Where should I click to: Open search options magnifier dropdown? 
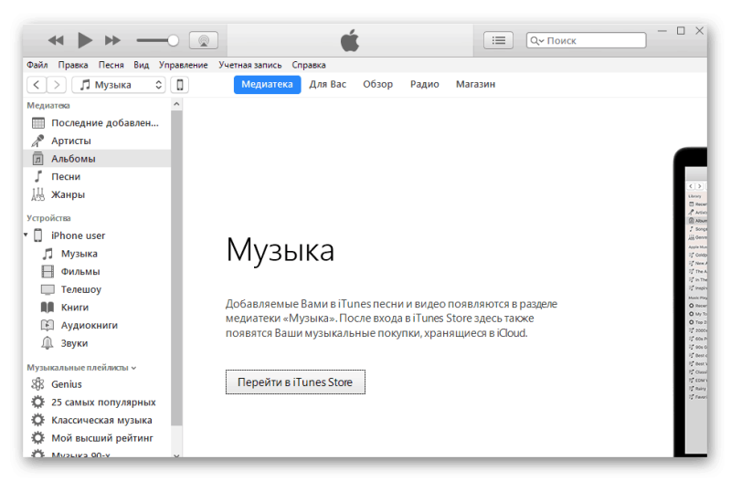[537, 41]
